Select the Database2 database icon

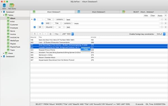pos(4,56)
